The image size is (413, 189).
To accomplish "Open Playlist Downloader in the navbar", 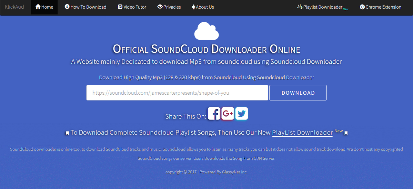I will point(323,7).
